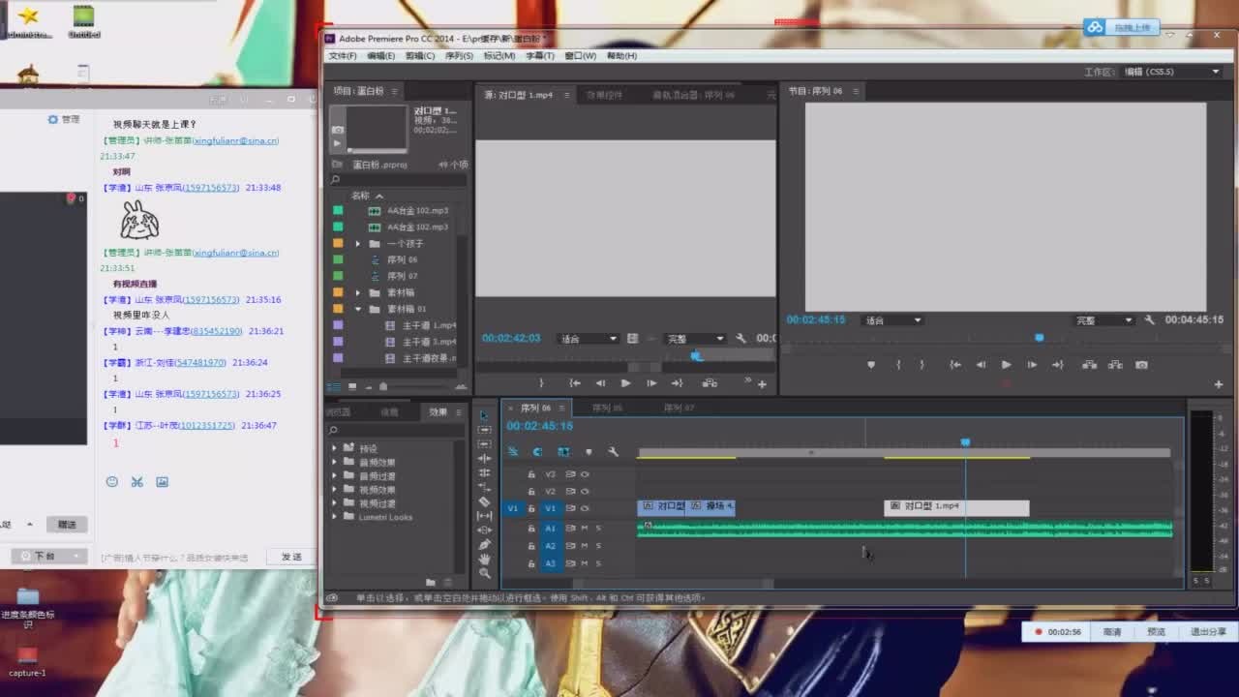Viewport: 1239px width, 697px height.
Task: Open Source monitor wrench settings
Action: [x=740, y=339]
